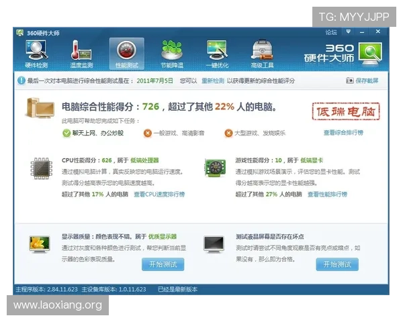Click the flower monitor display quality icon

click(x=40, y=244)
